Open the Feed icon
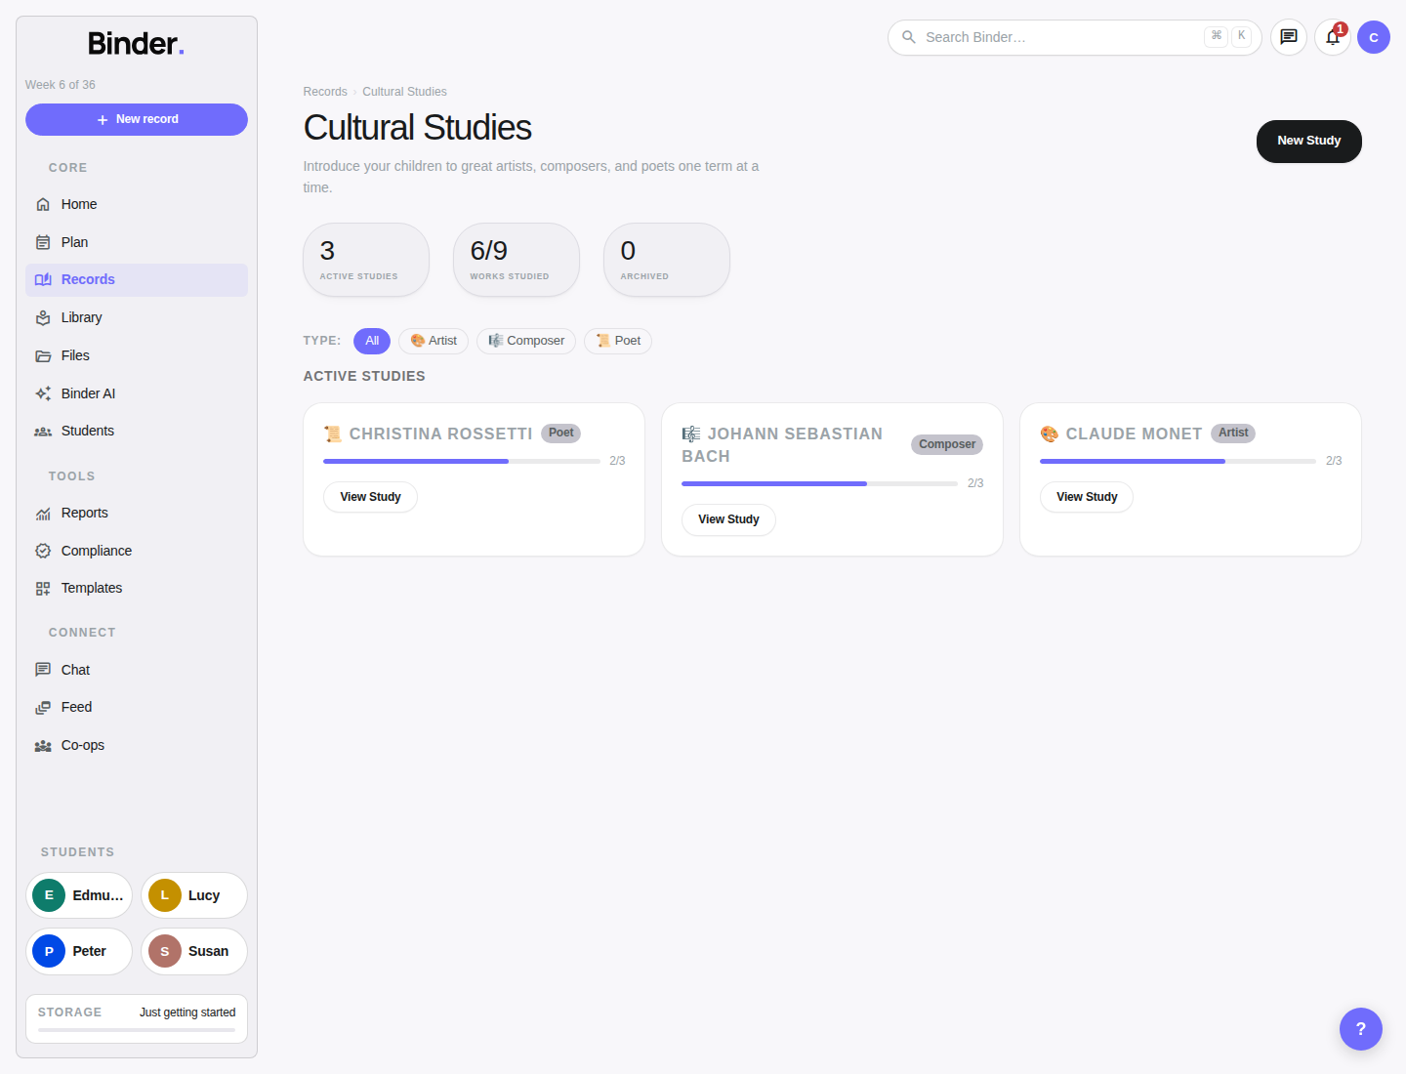1406x1074 pixels. pyautogui.click(x=43, y=707)
